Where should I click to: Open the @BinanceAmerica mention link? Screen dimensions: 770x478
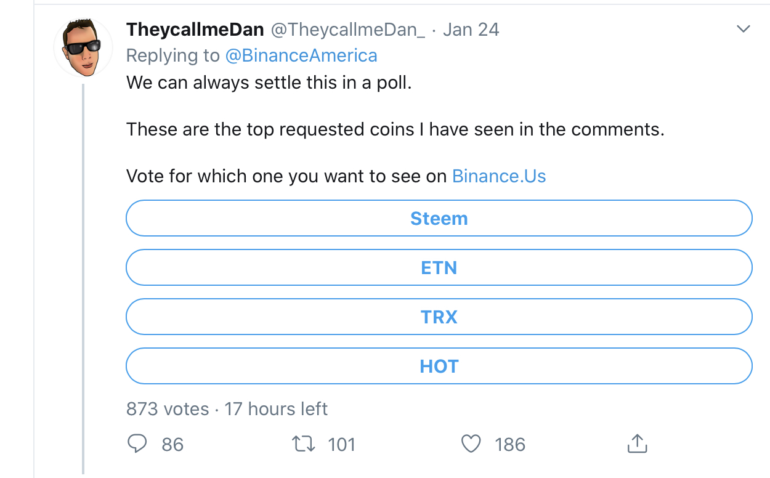pyautogui.click(x=301, y=56)
